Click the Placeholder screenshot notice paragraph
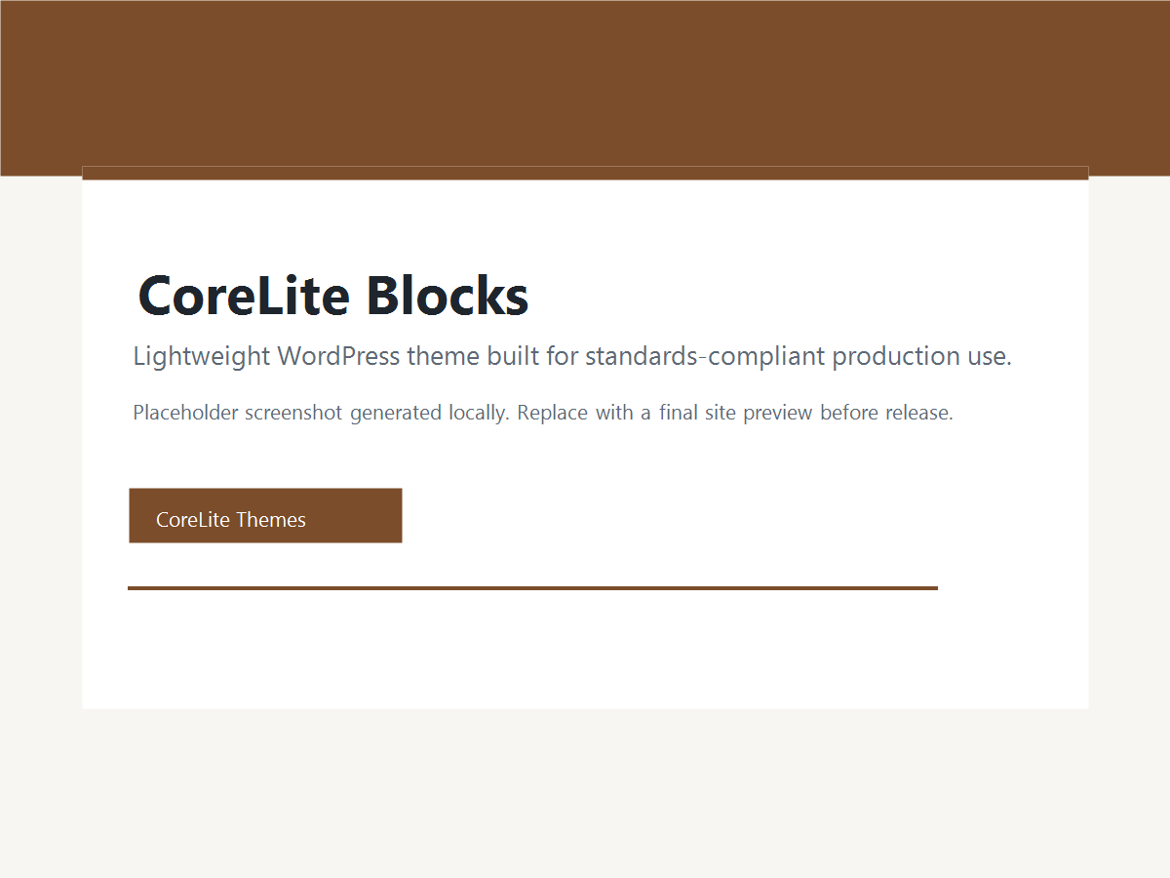The width and height of the screenshot is (1170, 878). (x=543, y=413)
